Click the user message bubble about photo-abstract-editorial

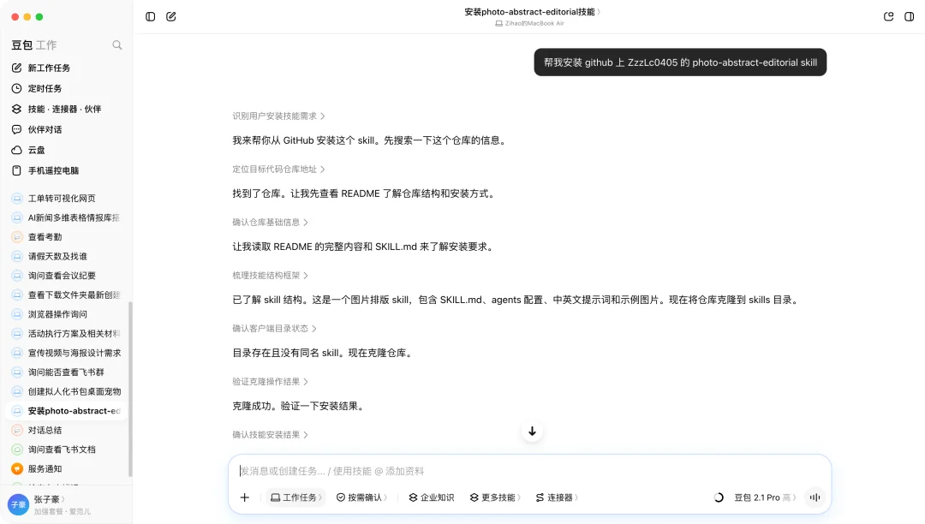pyautogui.click(x=680, y=63)
